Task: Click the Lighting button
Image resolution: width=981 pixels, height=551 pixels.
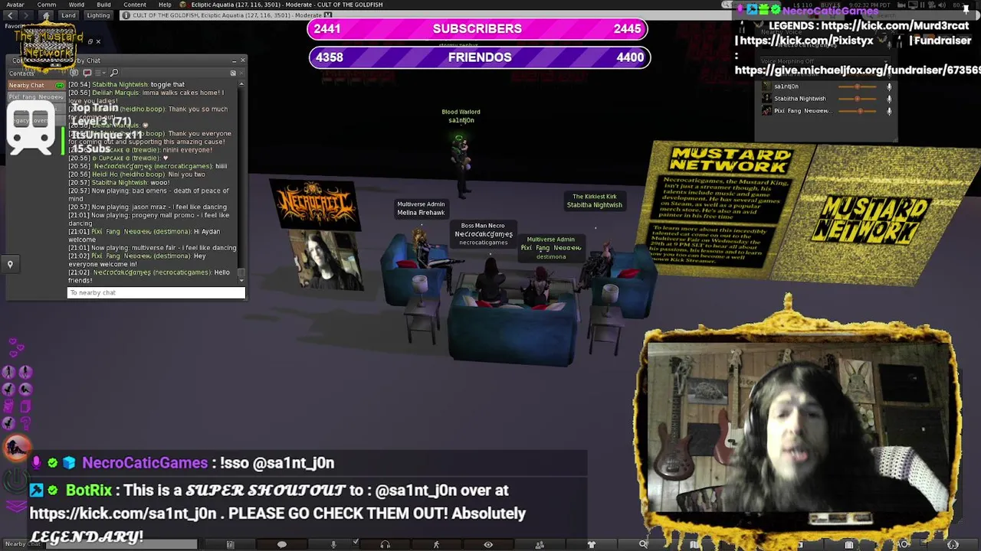Action: tap(98, 15)
